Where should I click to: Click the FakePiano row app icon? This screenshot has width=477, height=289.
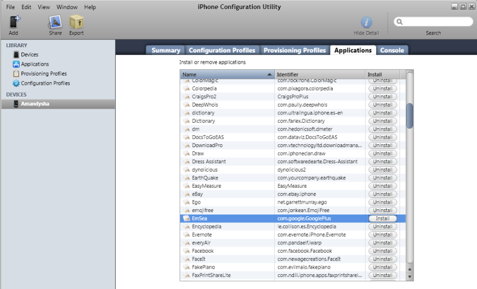(187, 267)
